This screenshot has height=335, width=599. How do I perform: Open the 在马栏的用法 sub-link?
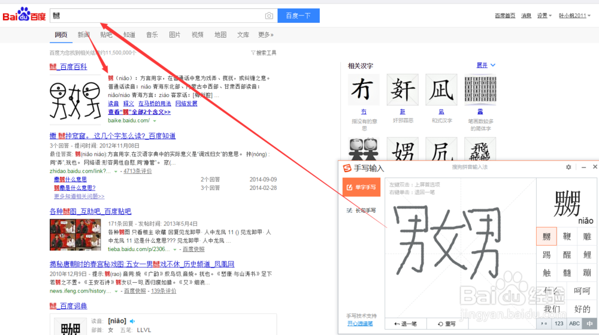click(155, 104)
